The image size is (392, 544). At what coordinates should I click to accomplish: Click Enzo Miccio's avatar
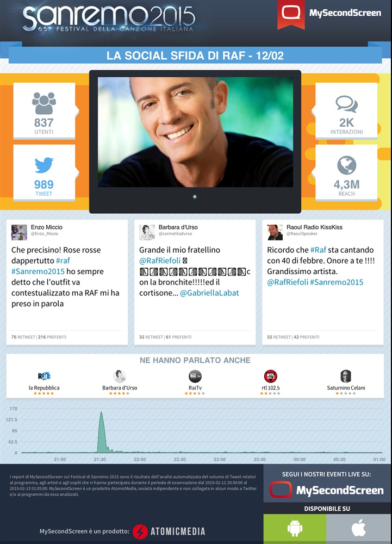pos(19,232)
